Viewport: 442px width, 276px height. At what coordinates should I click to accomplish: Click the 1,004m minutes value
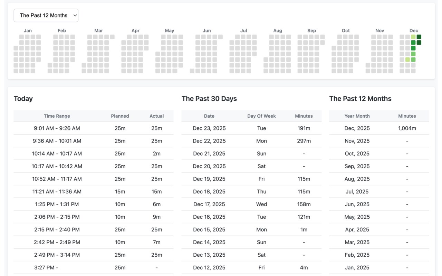[407, 128]
